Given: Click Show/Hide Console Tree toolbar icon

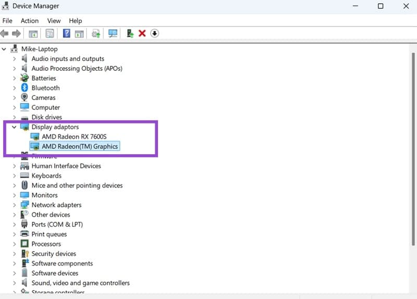Looking at the screenshot, I should (x=33, y=33).
